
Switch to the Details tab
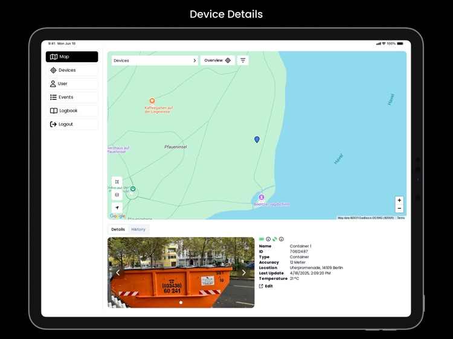[x=118, y=229]
